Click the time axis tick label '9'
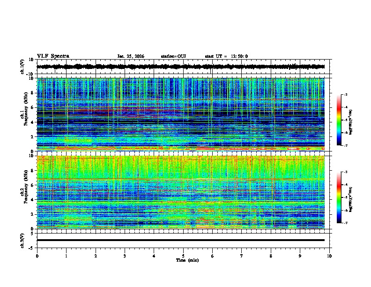This screenshot has height=287, width=371. (x=300, y=256)
